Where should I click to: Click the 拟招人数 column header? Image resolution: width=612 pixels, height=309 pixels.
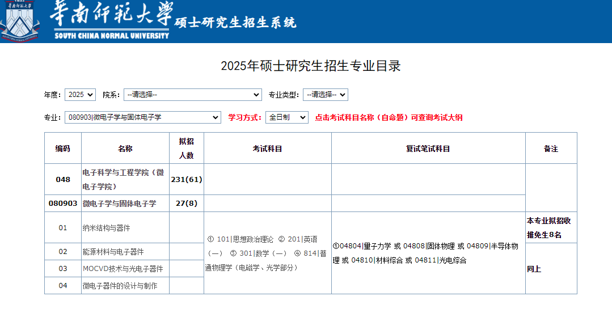tap(187, 148)
